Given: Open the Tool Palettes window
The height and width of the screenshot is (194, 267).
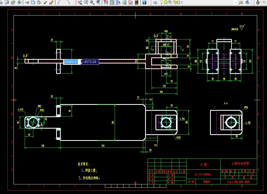Looking at the screenshot, I should pos(118,2).
